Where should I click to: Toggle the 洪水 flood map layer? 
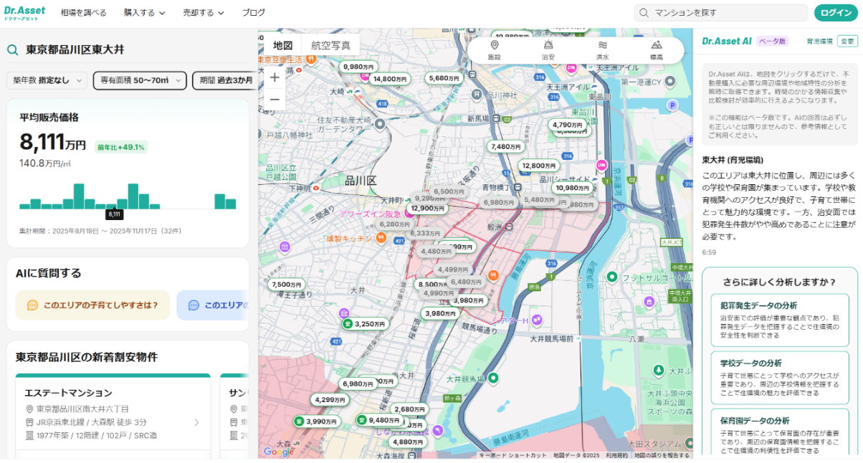pyautogui.click(x=603, y=50)
